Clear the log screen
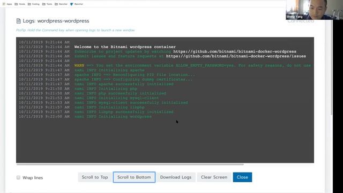Viewport: 343px width, 193px height. point(214,177)
